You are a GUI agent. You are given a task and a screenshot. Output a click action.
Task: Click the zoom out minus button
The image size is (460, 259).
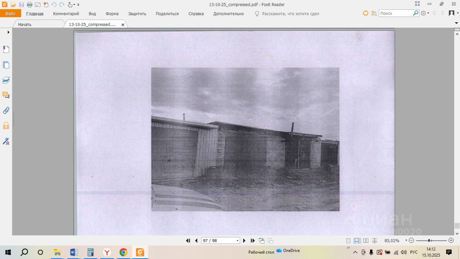412,241
